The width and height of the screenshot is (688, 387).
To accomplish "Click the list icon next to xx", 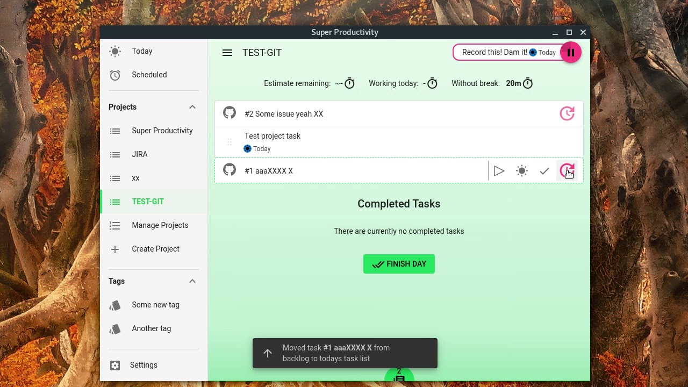I will click(115, 178).
